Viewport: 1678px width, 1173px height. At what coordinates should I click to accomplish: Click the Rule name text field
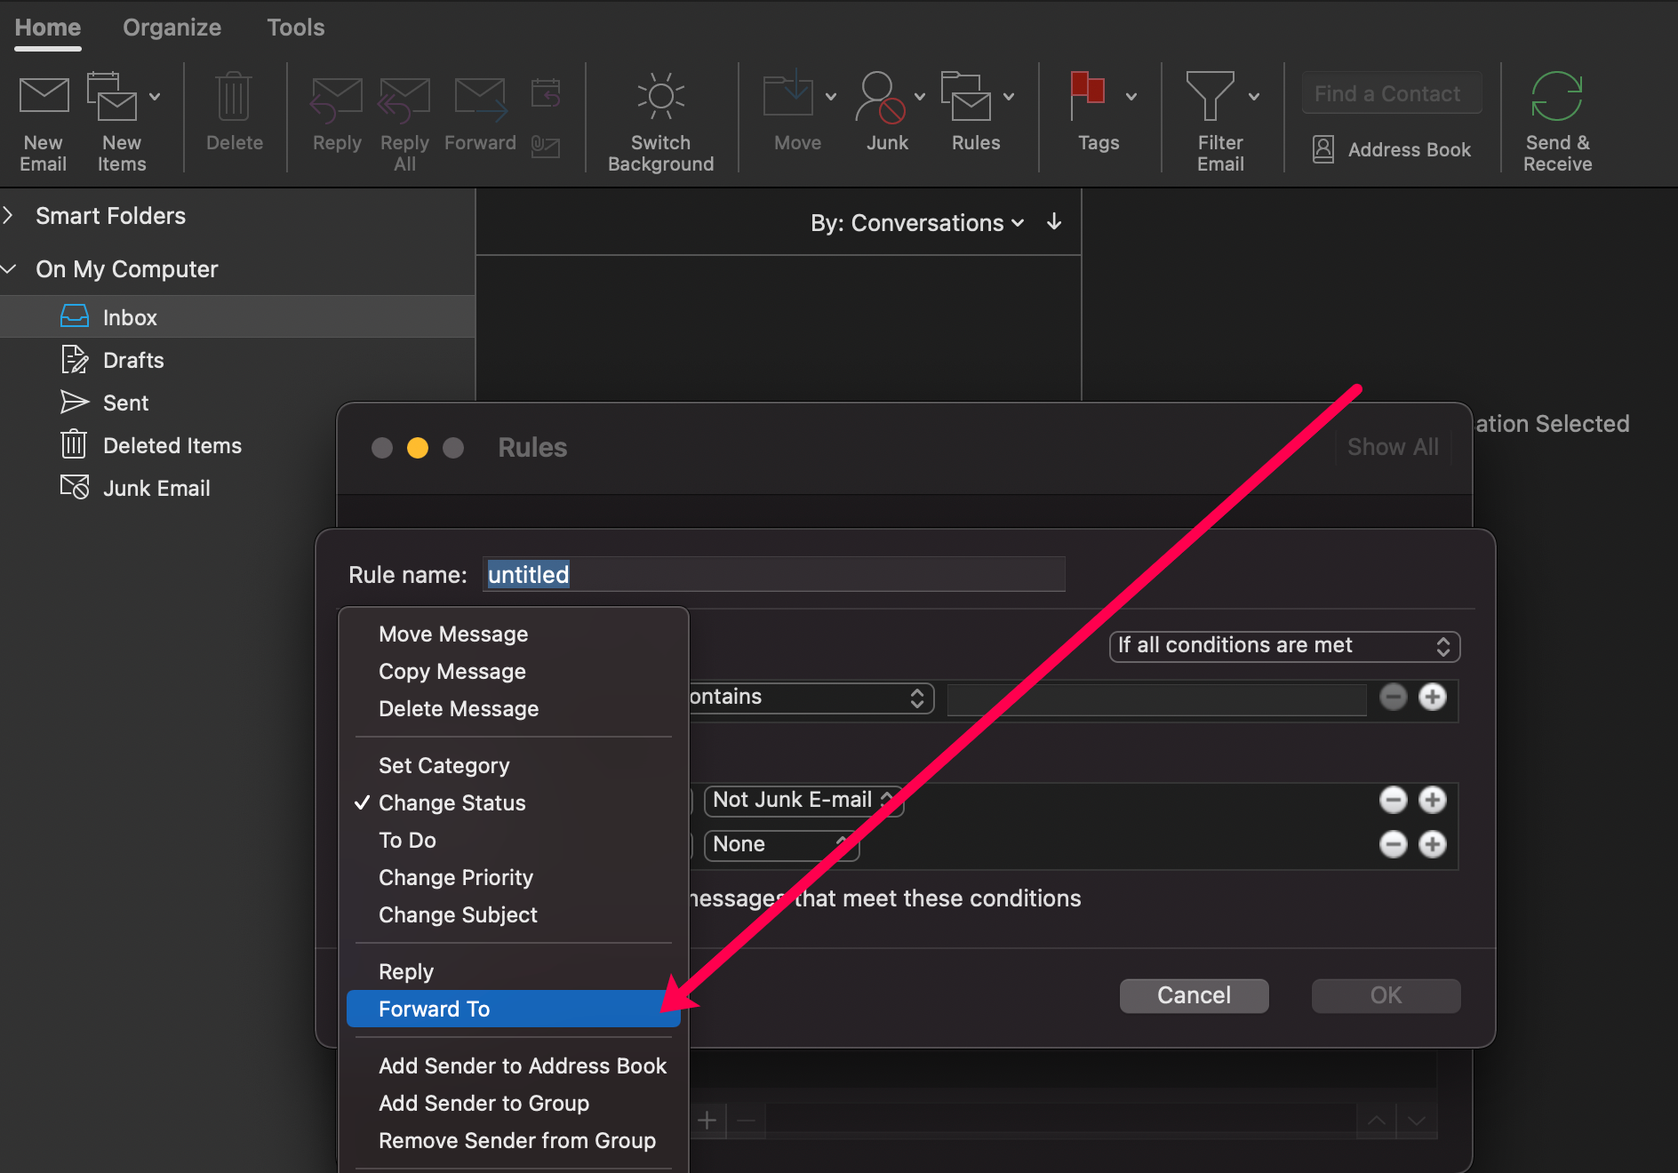coord(773,575)
